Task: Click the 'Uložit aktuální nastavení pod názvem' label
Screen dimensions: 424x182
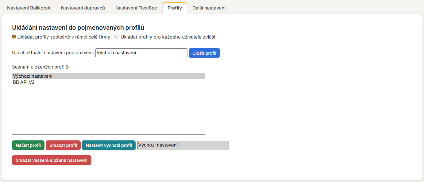Action: tap(53, 53)
